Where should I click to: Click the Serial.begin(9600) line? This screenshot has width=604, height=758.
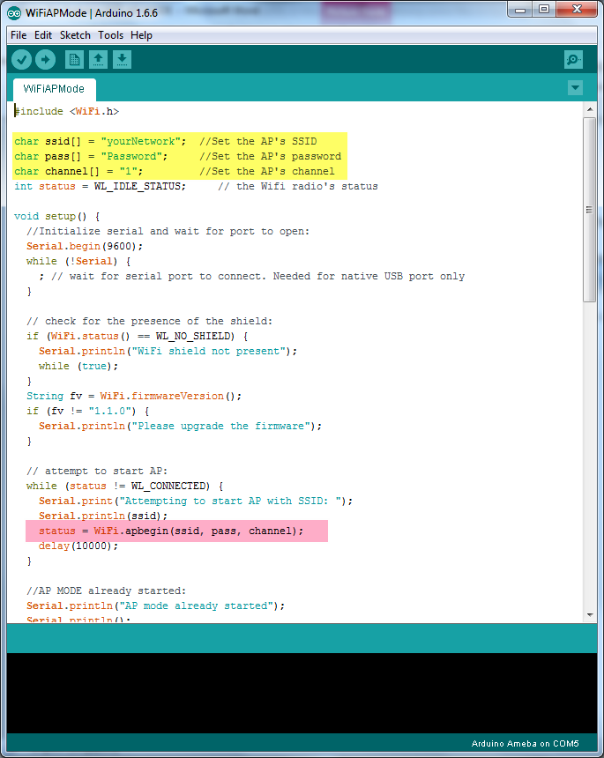pyautogui.click(x=85, y=246)
